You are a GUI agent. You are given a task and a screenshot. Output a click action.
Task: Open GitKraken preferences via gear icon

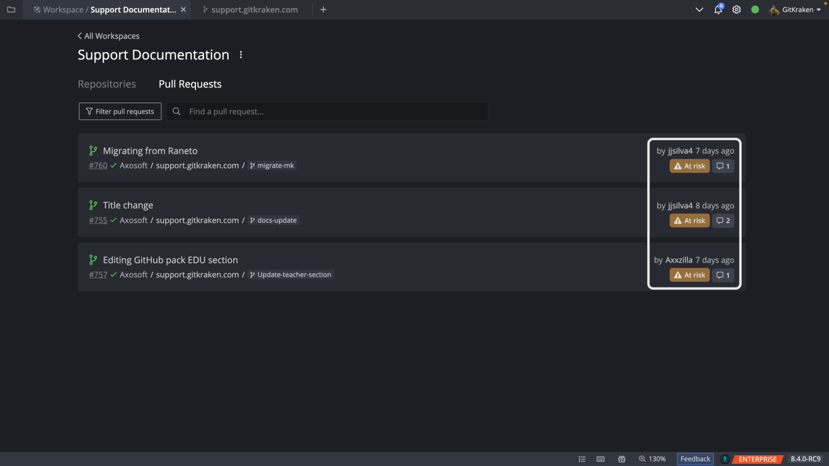tap(736, 9)
